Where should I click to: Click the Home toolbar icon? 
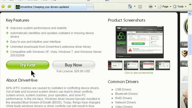(x=130, y=6)
